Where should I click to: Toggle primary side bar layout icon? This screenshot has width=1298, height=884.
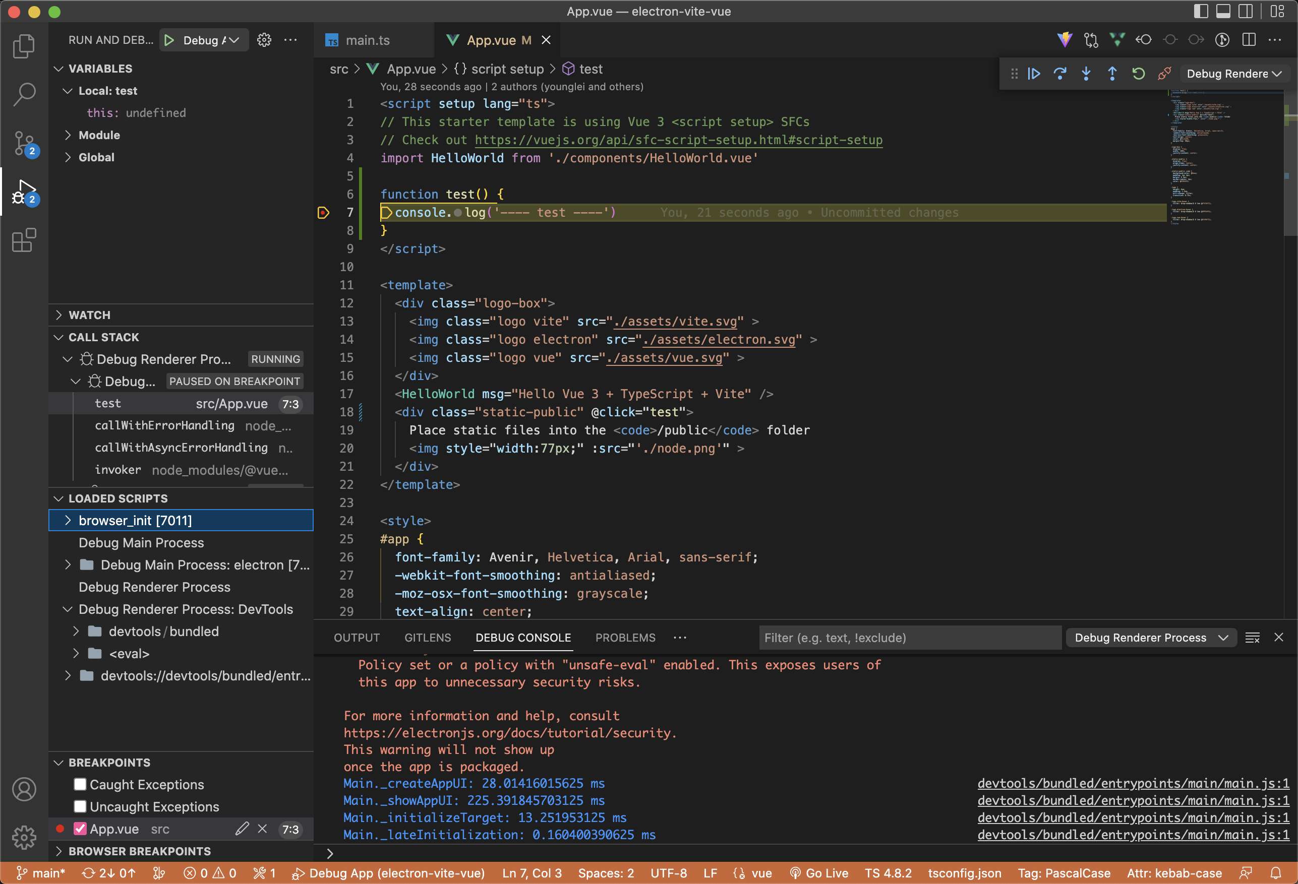1201,11
